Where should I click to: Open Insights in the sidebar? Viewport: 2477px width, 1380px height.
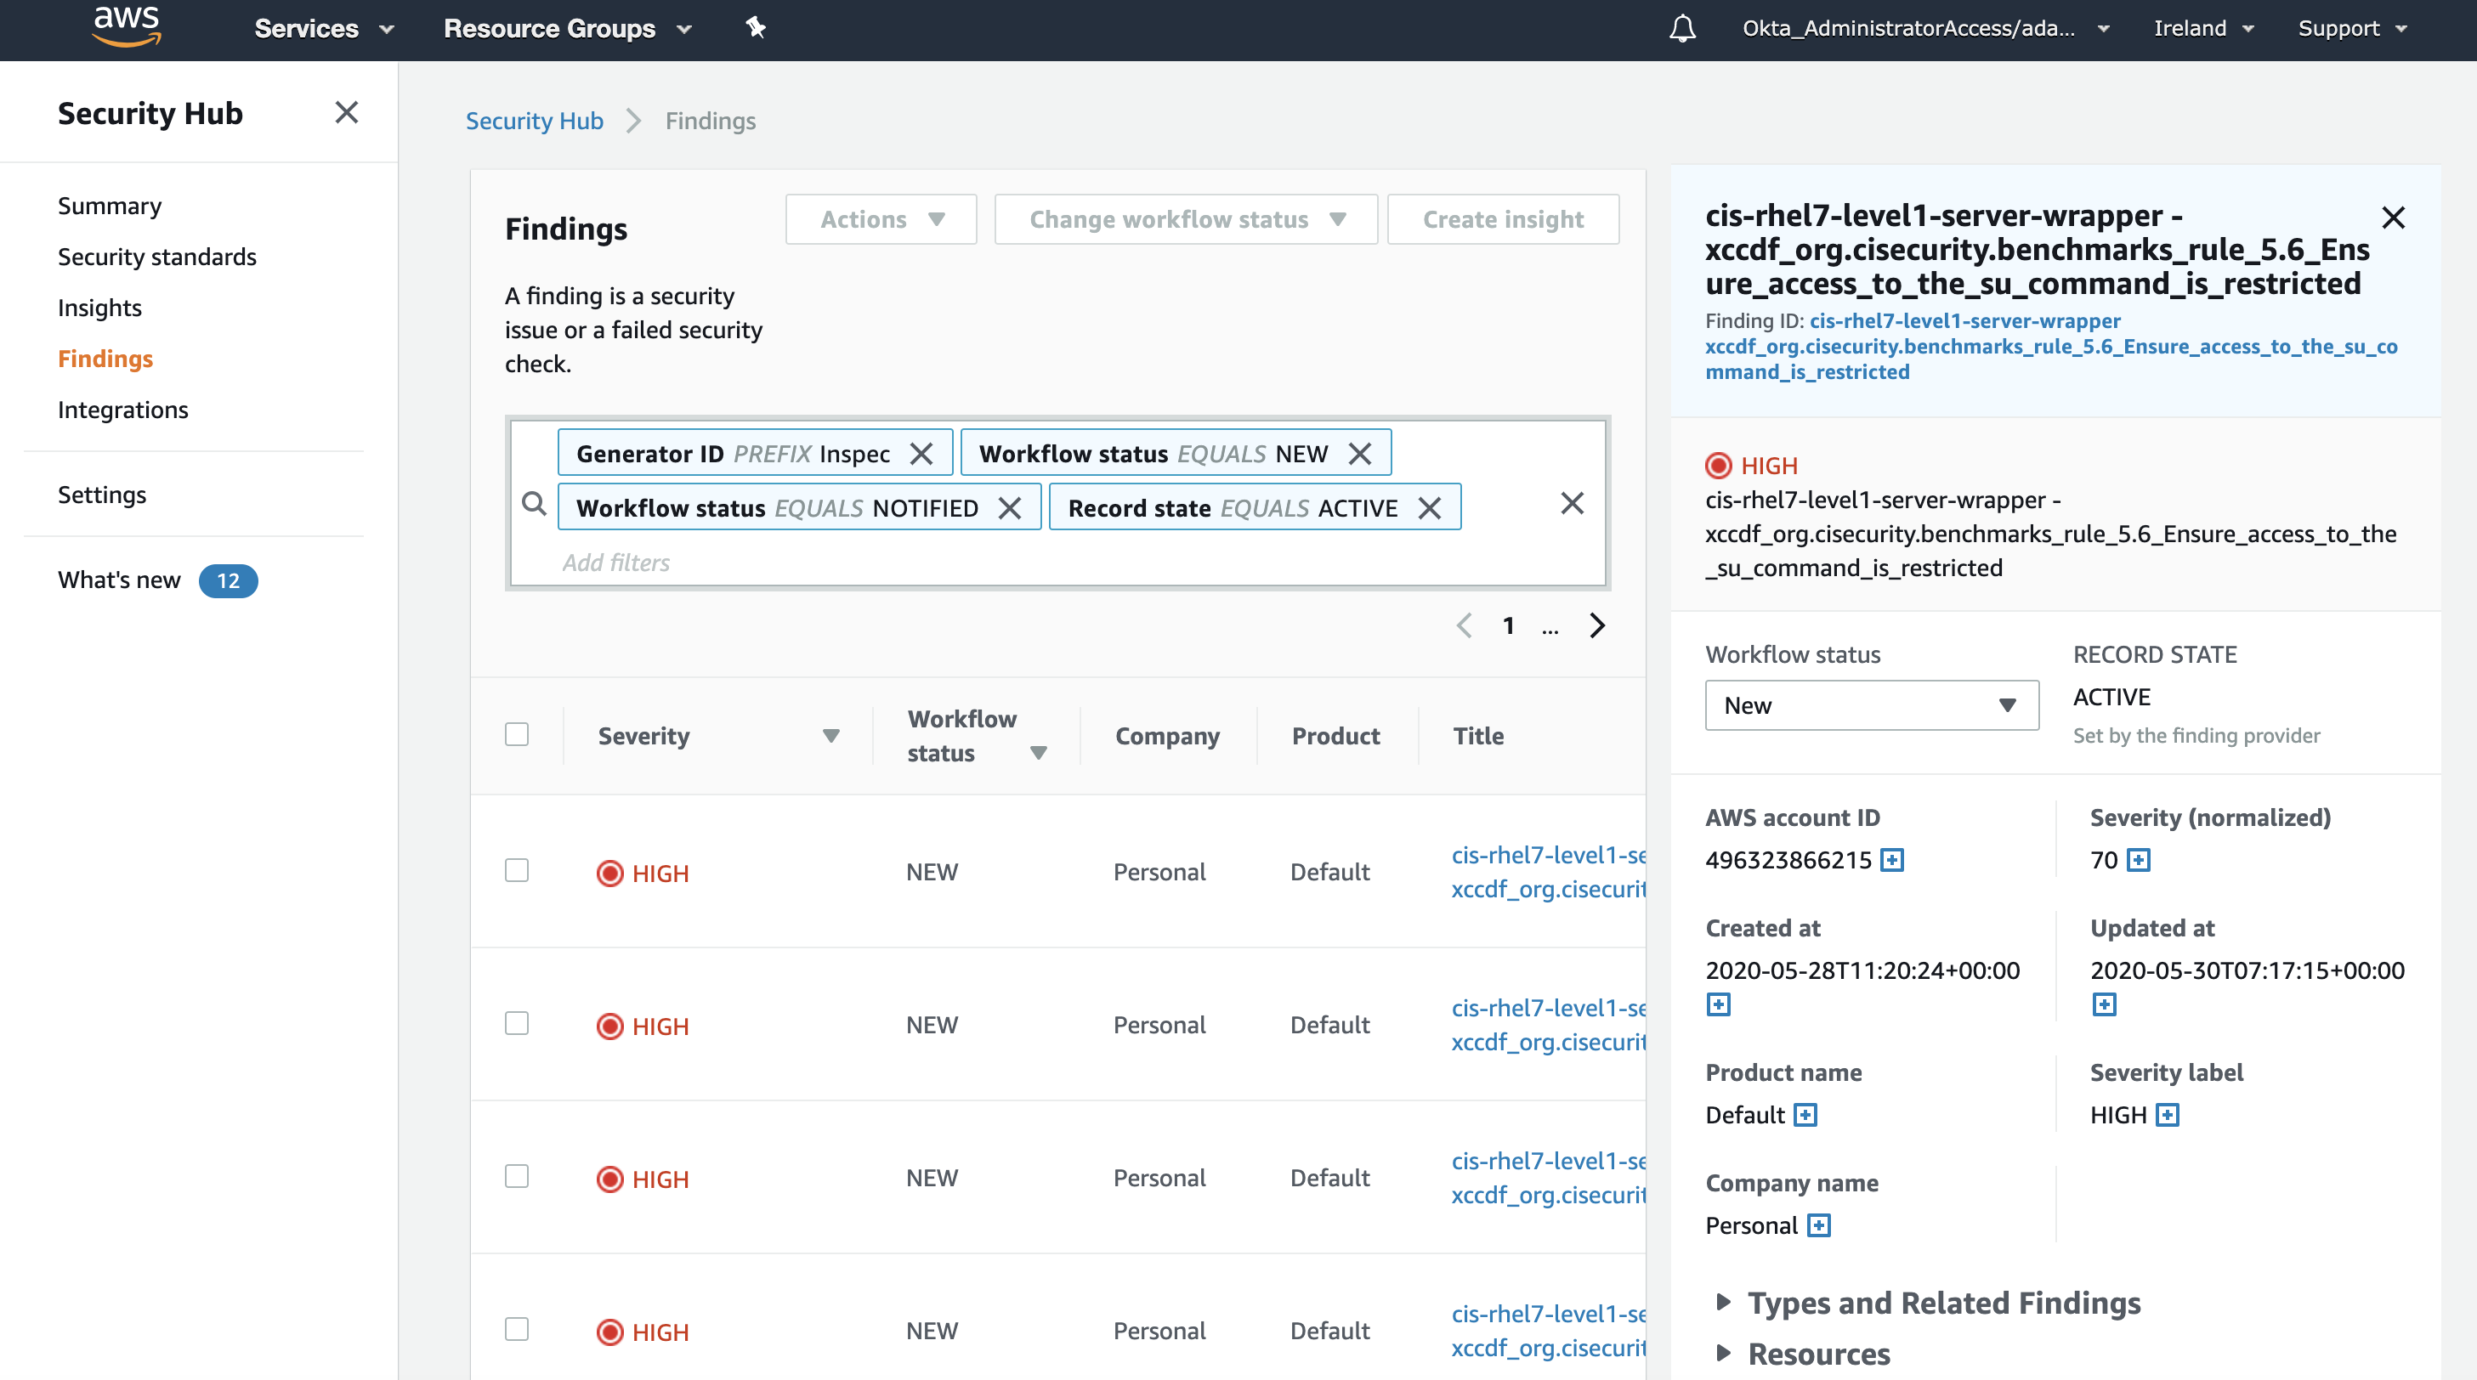[99, 308]
